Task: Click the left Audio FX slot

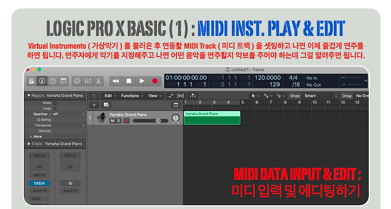Action: coord(40,190)
